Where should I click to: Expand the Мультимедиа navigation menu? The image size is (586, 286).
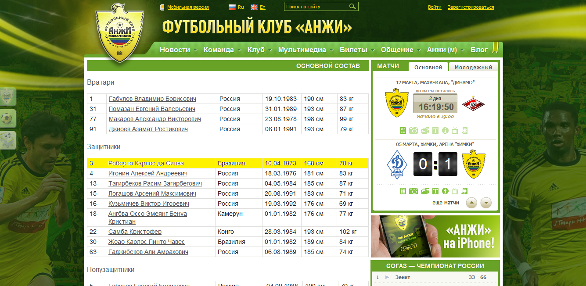(306, 50)
